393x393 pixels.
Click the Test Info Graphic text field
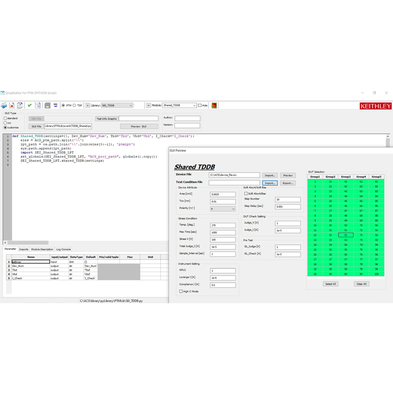(139, 118)
